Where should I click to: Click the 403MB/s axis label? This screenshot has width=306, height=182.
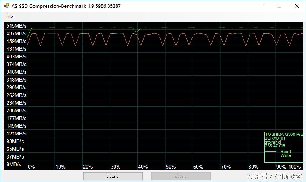[16, 57]
